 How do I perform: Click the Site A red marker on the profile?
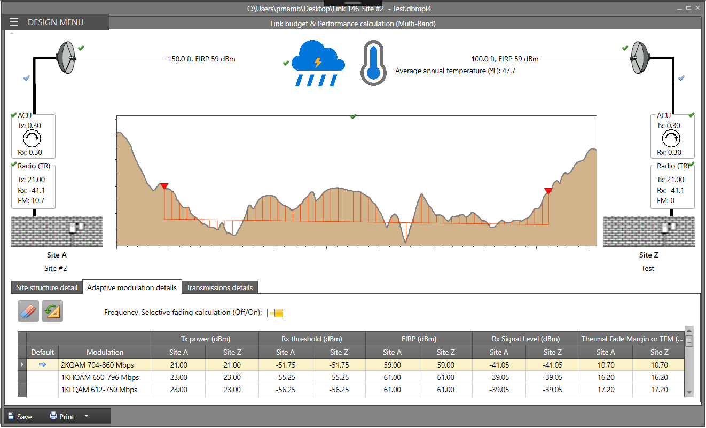164,186
